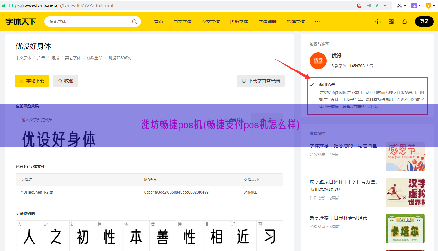Click the 商用免费 license heading
Screen dimensions: 438x251
(x=327, y=85)
